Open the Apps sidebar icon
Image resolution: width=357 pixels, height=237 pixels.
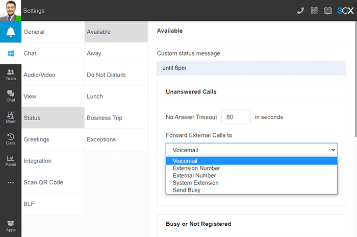pyautogui.click(x=11, y=226)
